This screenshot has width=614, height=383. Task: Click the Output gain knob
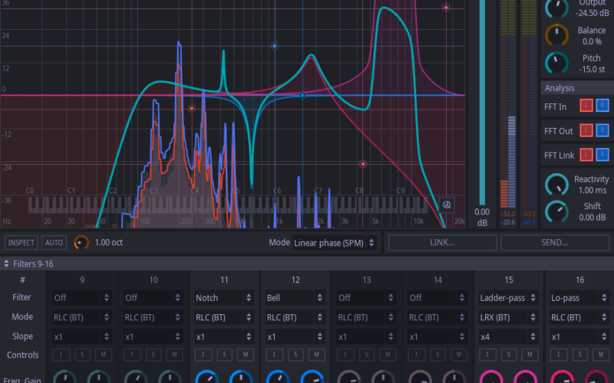click(x=557, y=8)
